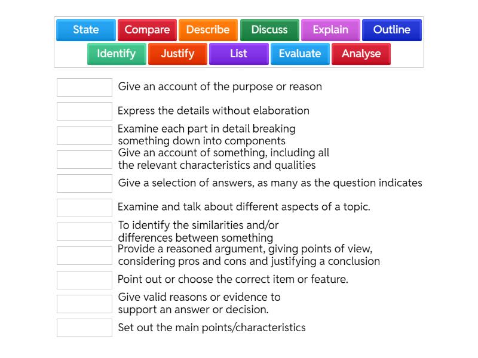Image resolution: width=478 pixels, height=358 pixels.
Task: Select the dark blue Outline tile
Action: click(x=391, y=30)
